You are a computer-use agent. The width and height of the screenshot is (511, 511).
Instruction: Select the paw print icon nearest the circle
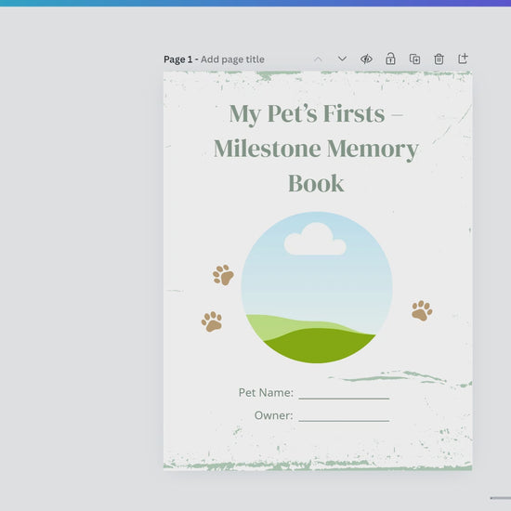point(223,275)
